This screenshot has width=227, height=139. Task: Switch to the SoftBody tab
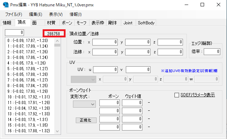pos(146,23)
